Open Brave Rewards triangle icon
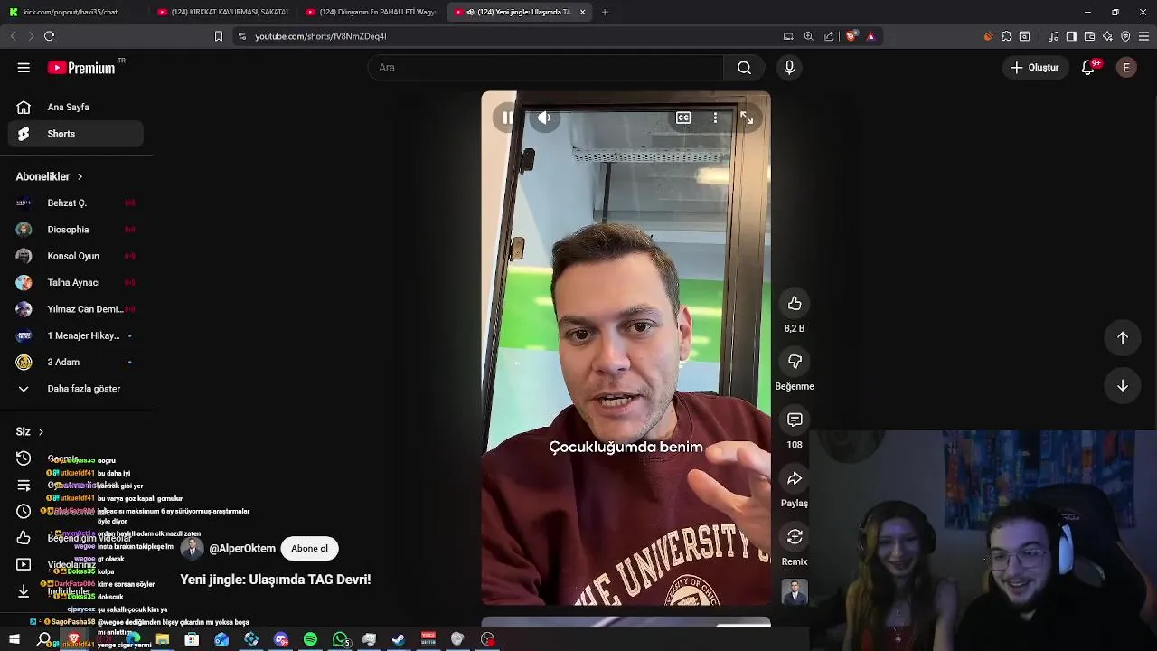The height and width of the screenshot is (651, 1157). (x=870, y=36)
